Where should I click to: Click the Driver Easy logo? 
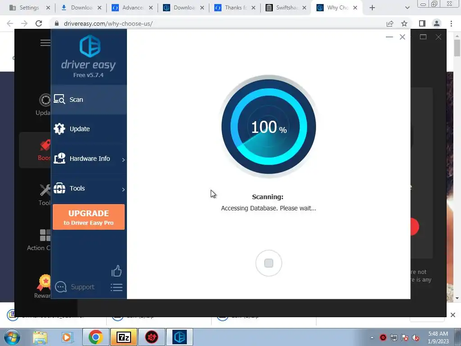coord(90,46)
